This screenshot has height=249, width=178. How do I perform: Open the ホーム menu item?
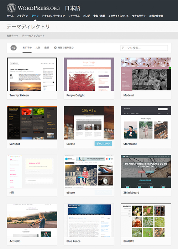click(x=10, y=16)
